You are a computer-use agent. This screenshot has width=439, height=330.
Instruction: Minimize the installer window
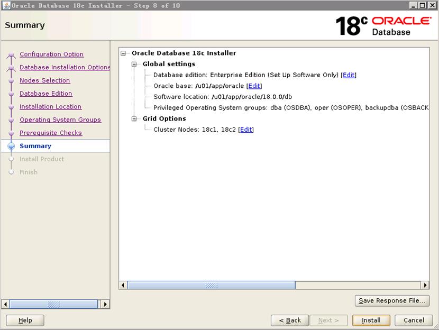tap(414, 5)
